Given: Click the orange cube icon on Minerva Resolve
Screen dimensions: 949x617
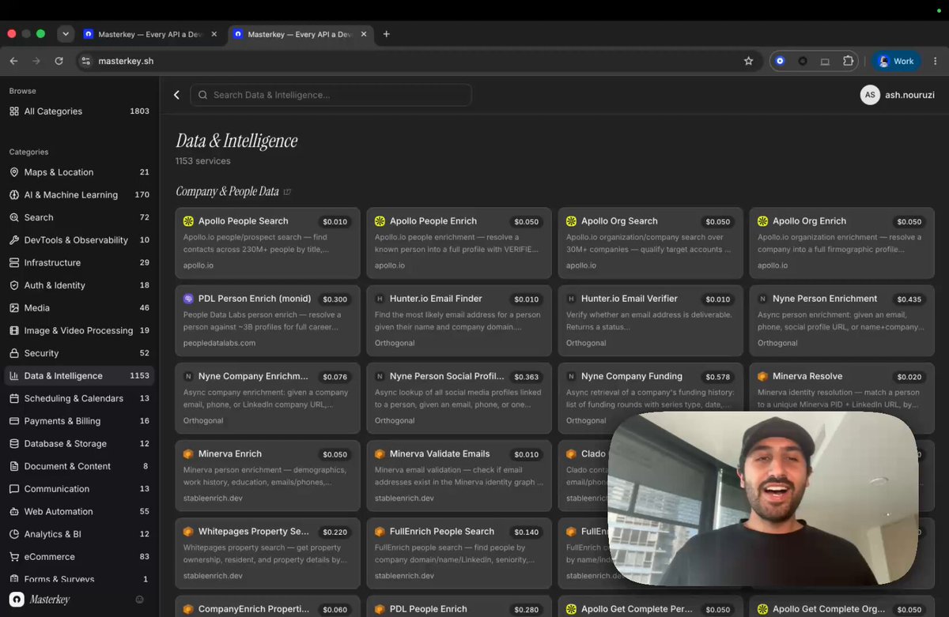Looking at the screenshot, I should [x=762, y=376].
